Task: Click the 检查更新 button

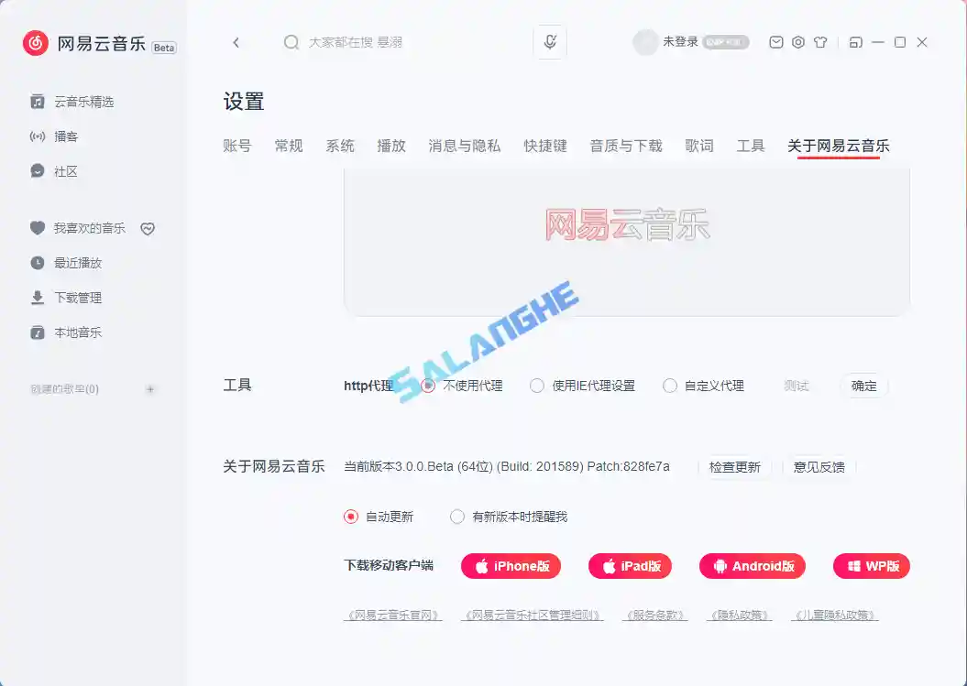Action: click(x=736, y=466)
